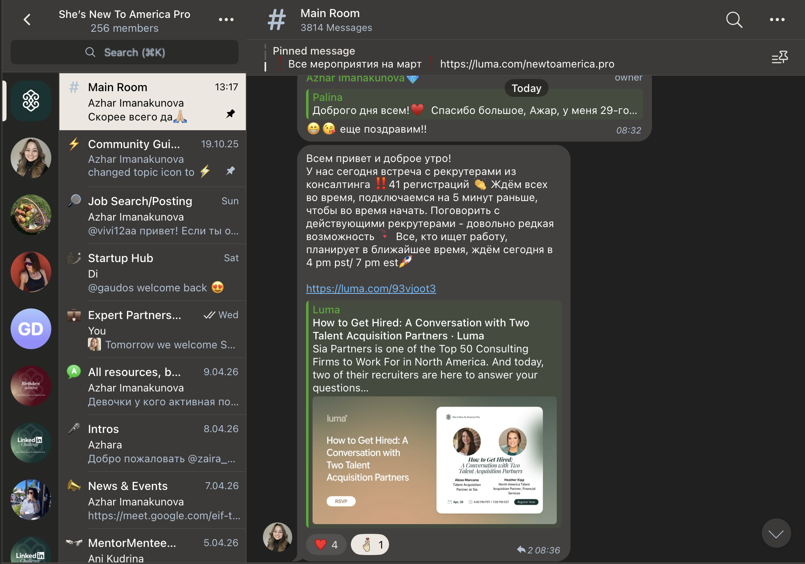Toggle the finger-heart reaction, count 1

point(370,544)
